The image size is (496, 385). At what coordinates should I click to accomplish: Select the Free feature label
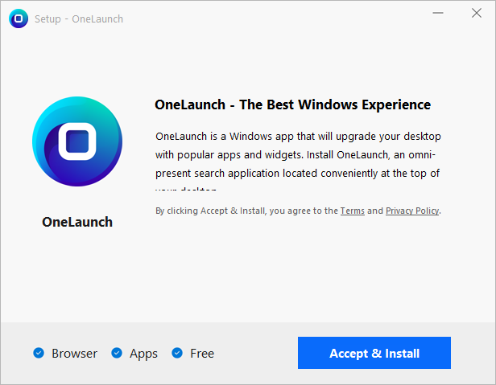pyautogui.click(x=202, y=354)
